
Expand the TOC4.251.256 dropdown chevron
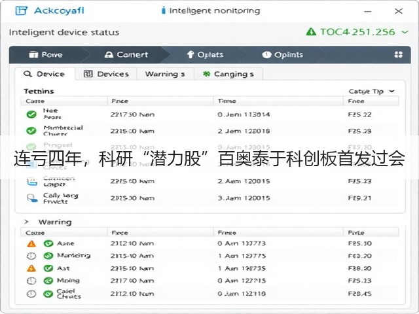[x=405, y=32]
